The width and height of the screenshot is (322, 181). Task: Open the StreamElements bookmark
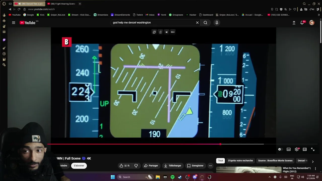[x=120, y=15]
